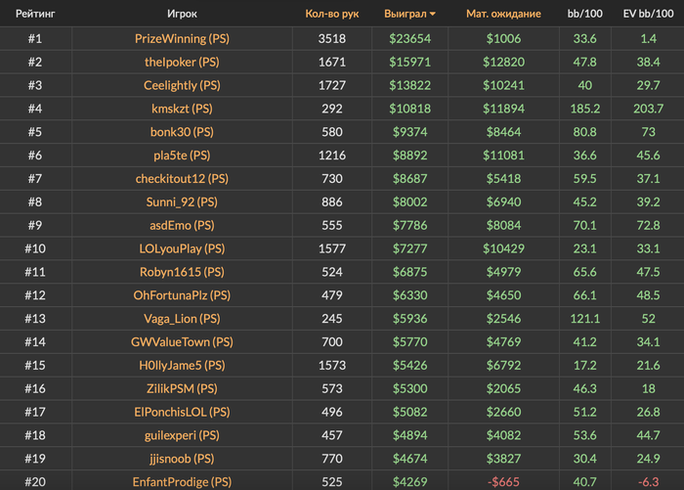Select OhFortunaPlz (PS) player
The height and width of the screenshot is (490, 684).
pos(182,295)
